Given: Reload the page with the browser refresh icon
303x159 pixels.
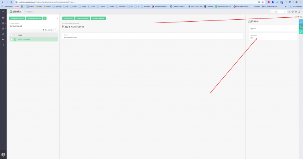Looking at the screenshot, I should pyautogui.click(x=11, y=2).
